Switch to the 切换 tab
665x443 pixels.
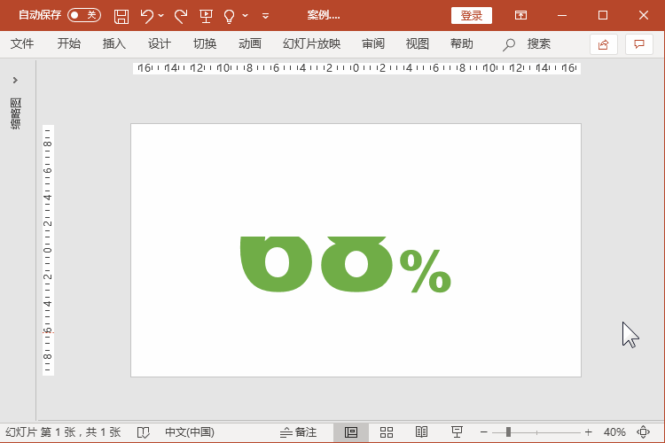pos(205,43)
